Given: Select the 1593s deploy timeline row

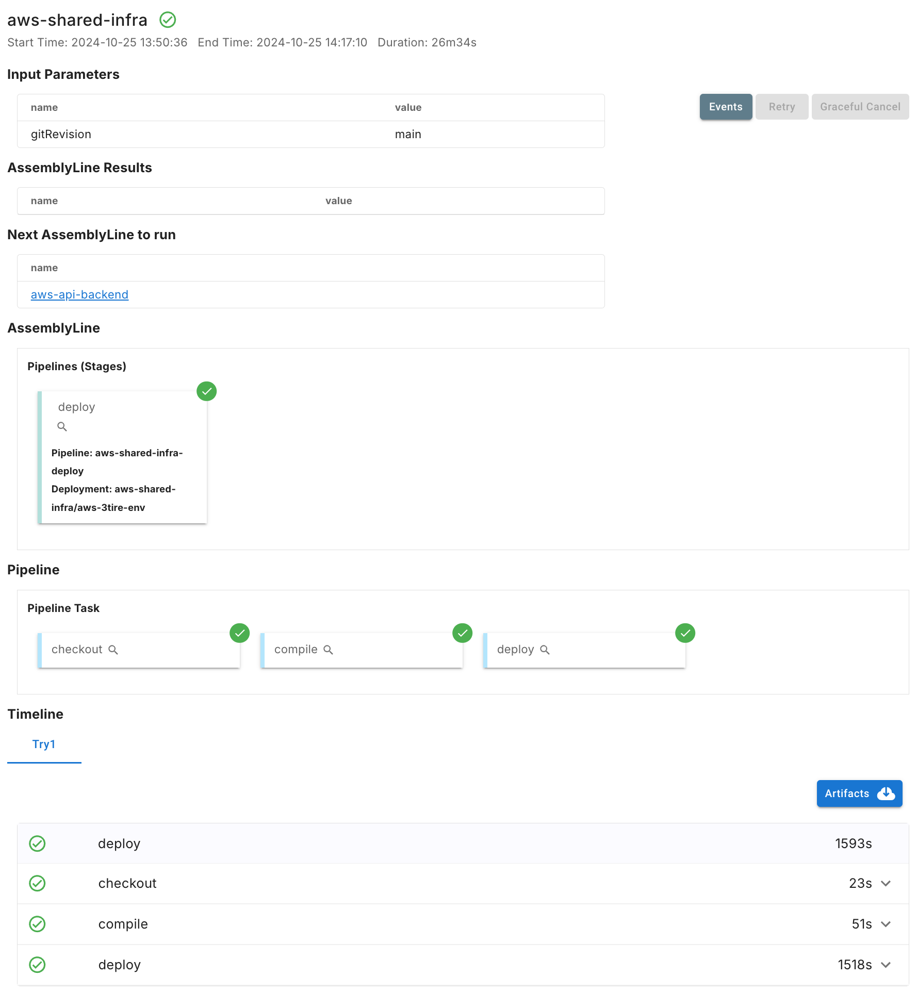Looking at the screenshot, I should pos(462,844).
